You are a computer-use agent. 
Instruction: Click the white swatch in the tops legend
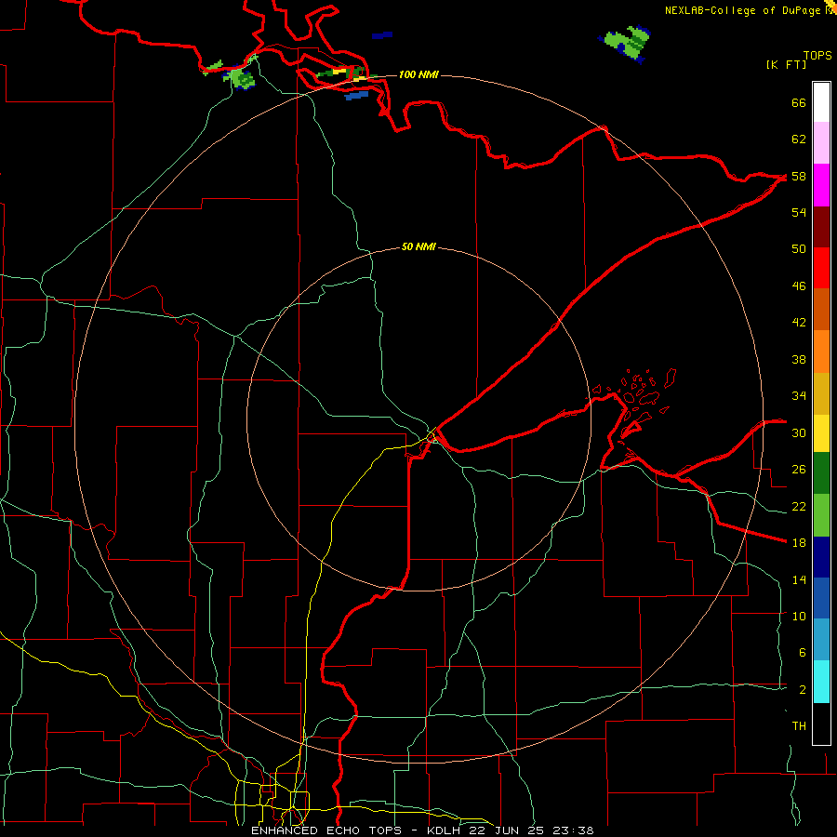pyautogui.click(x=821, y=102)
